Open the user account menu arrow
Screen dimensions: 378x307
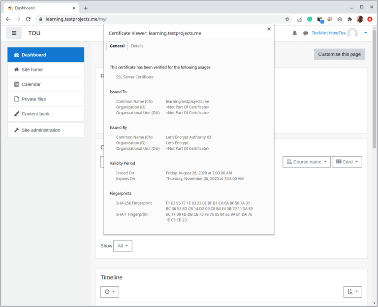point(366,33)
